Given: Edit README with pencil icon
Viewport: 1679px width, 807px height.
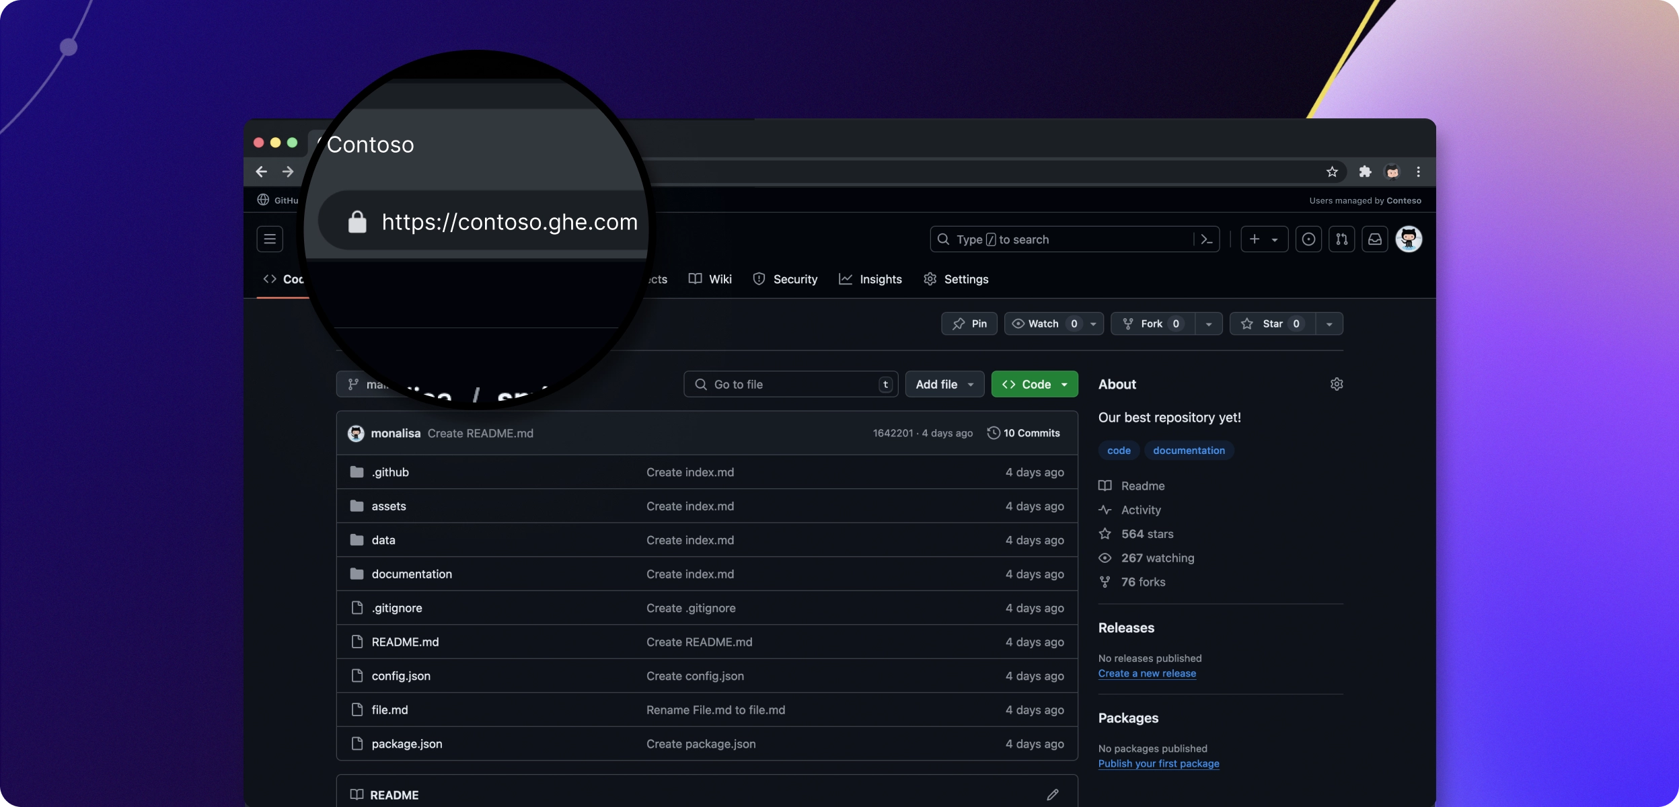Looking at the screenshot, I should (x=1053, y=795).
